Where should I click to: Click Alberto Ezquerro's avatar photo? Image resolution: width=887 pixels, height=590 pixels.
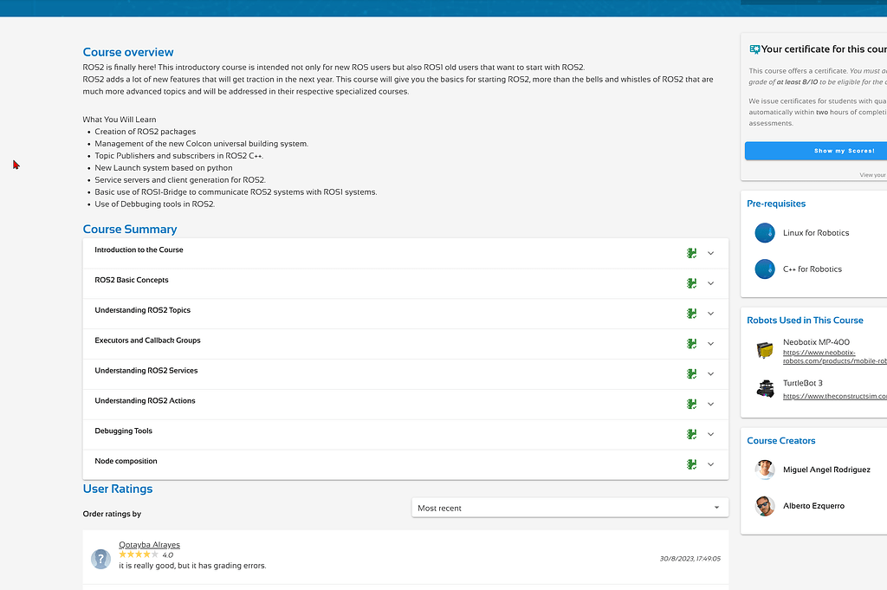[764, 506]
